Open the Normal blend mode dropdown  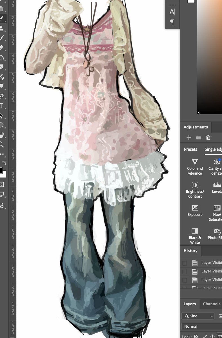click(x=202, y=326)
